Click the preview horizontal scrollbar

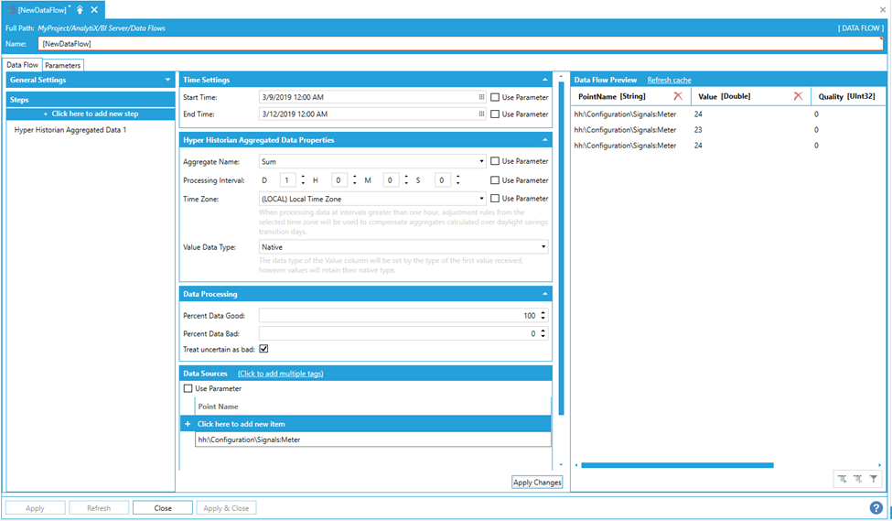click(677, 465)
